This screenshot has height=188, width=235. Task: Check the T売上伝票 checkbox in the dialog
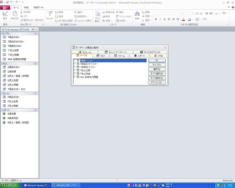pos(75,70)
